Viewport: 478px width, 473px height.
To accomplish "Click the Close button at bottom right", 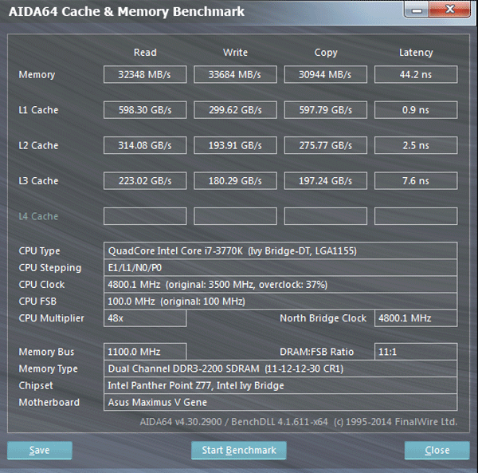I will tap(437, 451).
